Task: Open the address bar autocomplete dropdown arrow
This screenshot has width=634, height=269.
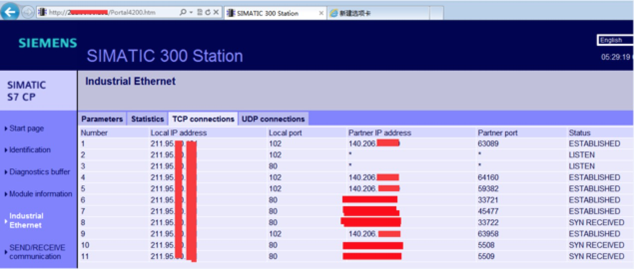Action: (x=191, y=13)
